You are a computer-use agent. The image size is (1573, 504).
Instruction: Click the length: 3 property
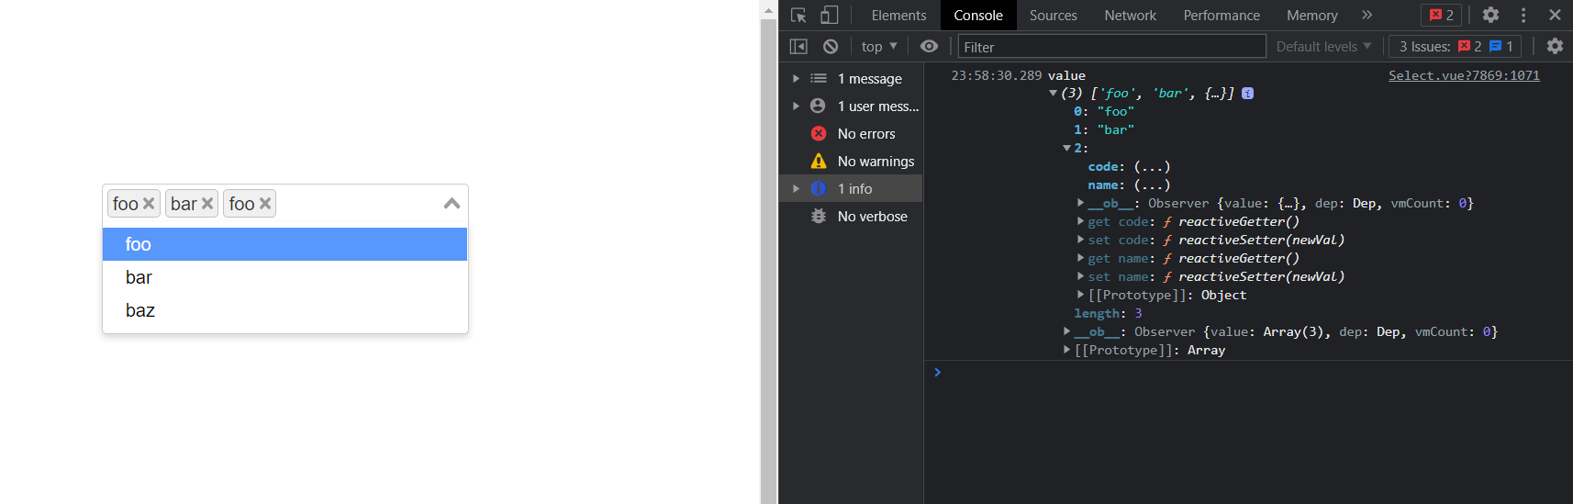[1108, 314]
